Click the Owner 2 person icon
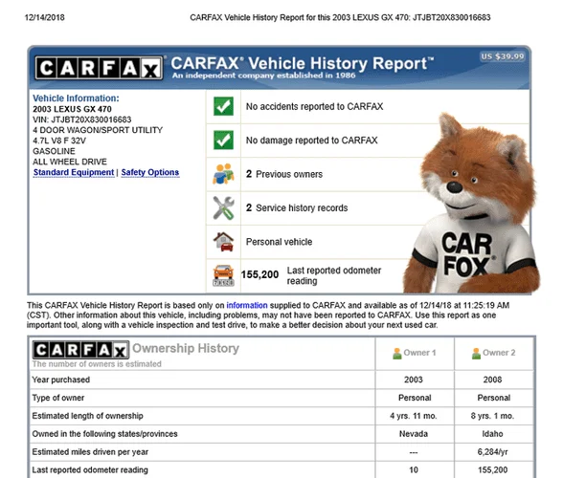Image resolution: width=586 pixels, height=478 pixels. click(x=476, y=354)
